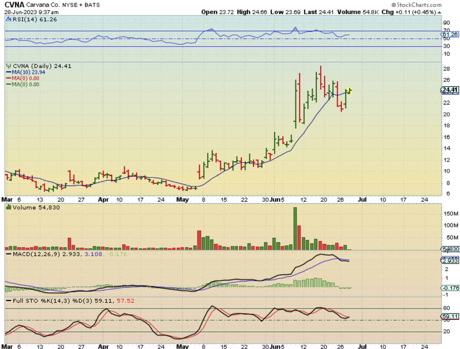Click the red 'MA(0) 0.00' legend entry
Viewport: 460px width, 349px height.
coord(22,78)
